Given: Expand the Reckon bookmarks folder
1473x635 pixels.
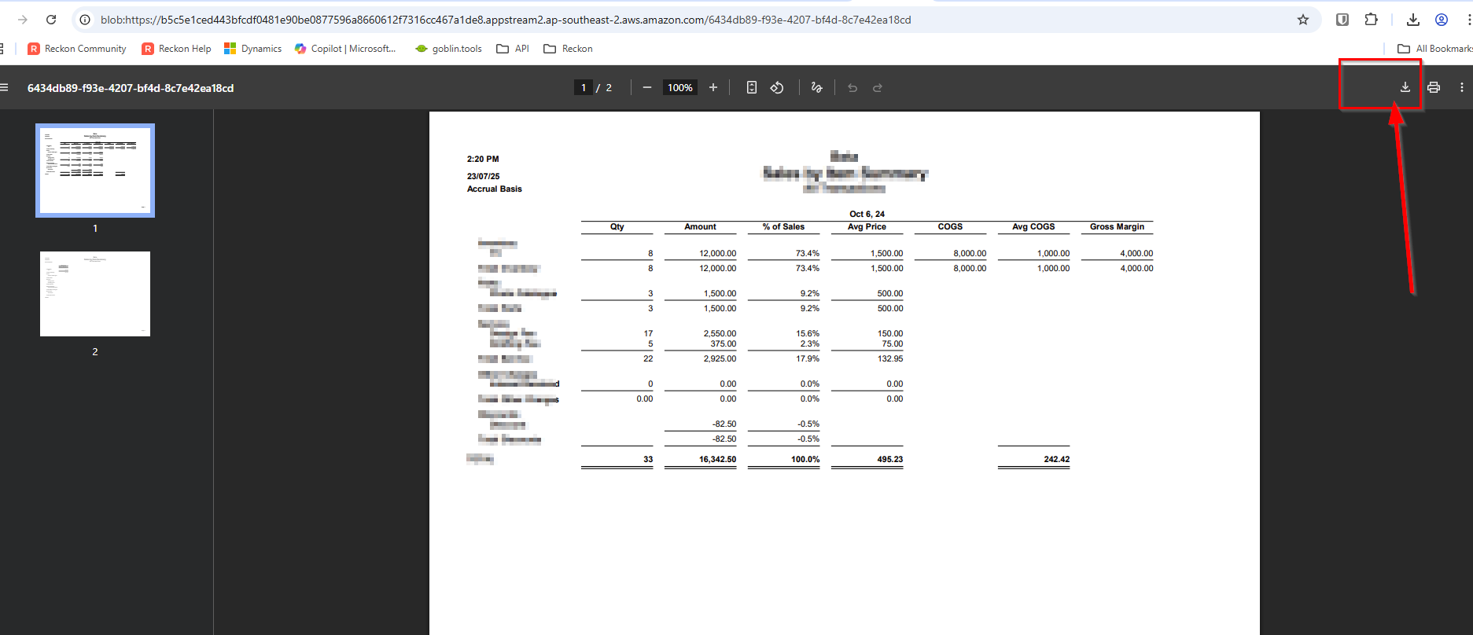Looking at the screenshot, I should (568, 49).
